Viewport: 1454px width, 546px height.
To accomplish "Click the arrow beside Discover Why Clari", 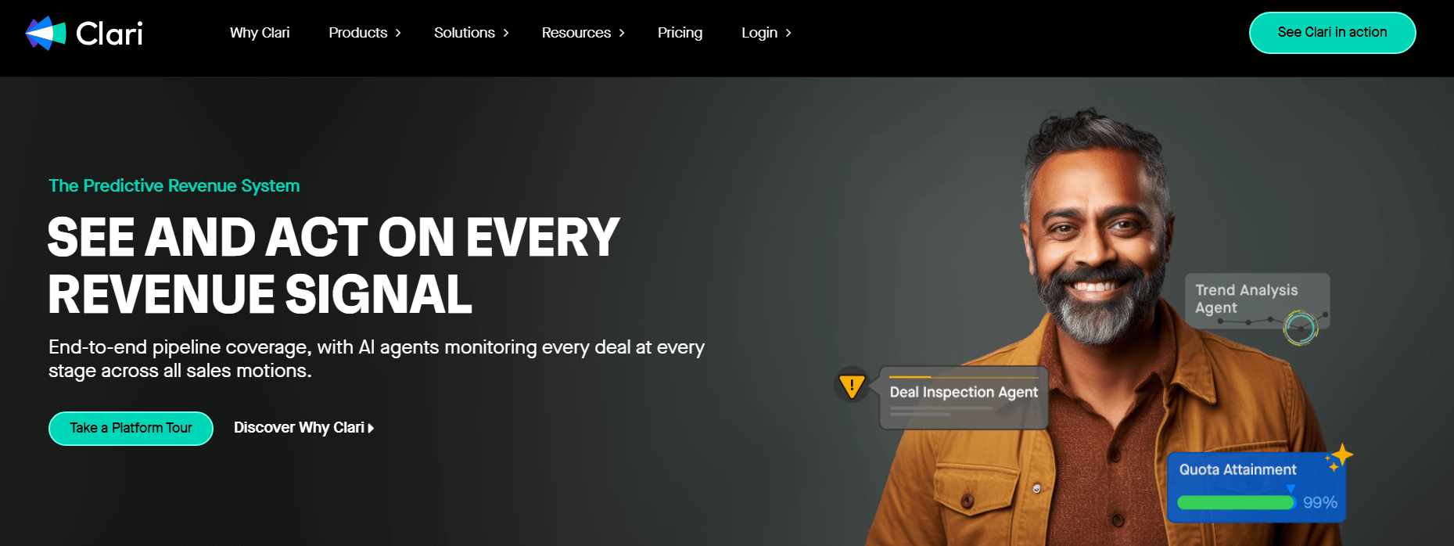I will coord(371,428).
